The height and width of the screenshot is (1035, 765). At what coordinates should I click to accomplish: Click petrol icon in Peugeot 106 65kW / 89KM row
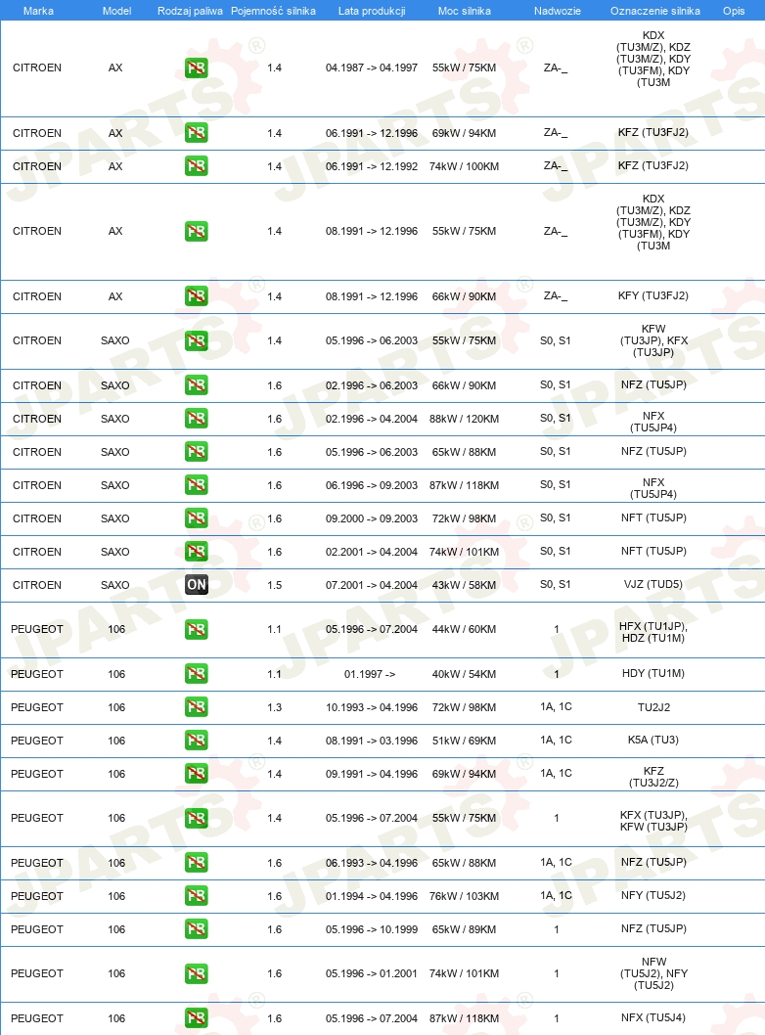[x=196, y=928]
